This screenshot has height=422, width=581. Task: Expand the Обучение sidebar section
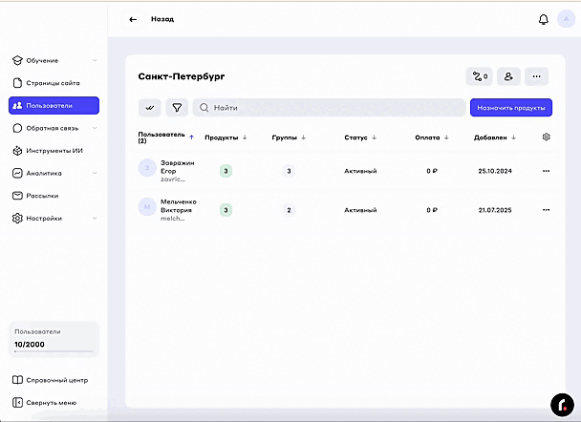[54, 60]
